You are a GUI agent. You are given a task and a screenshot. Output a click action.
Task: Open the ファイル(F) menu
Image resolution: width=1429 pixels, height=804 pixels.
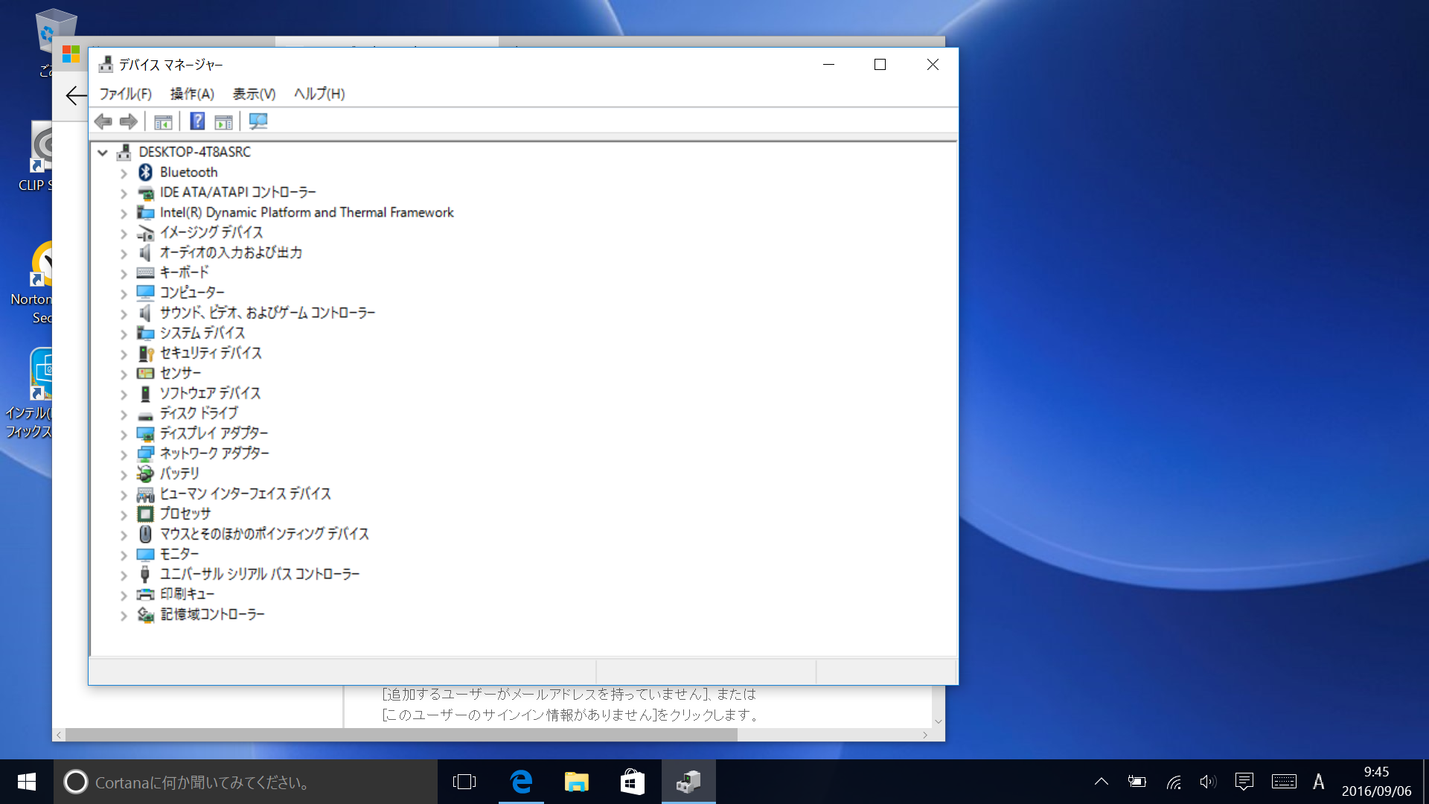(x=125, y=94)
